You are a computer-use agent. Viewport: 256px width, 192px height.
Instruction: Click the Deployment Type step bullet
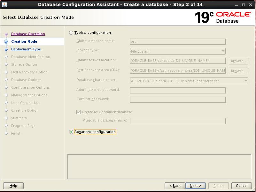(6, 49)
